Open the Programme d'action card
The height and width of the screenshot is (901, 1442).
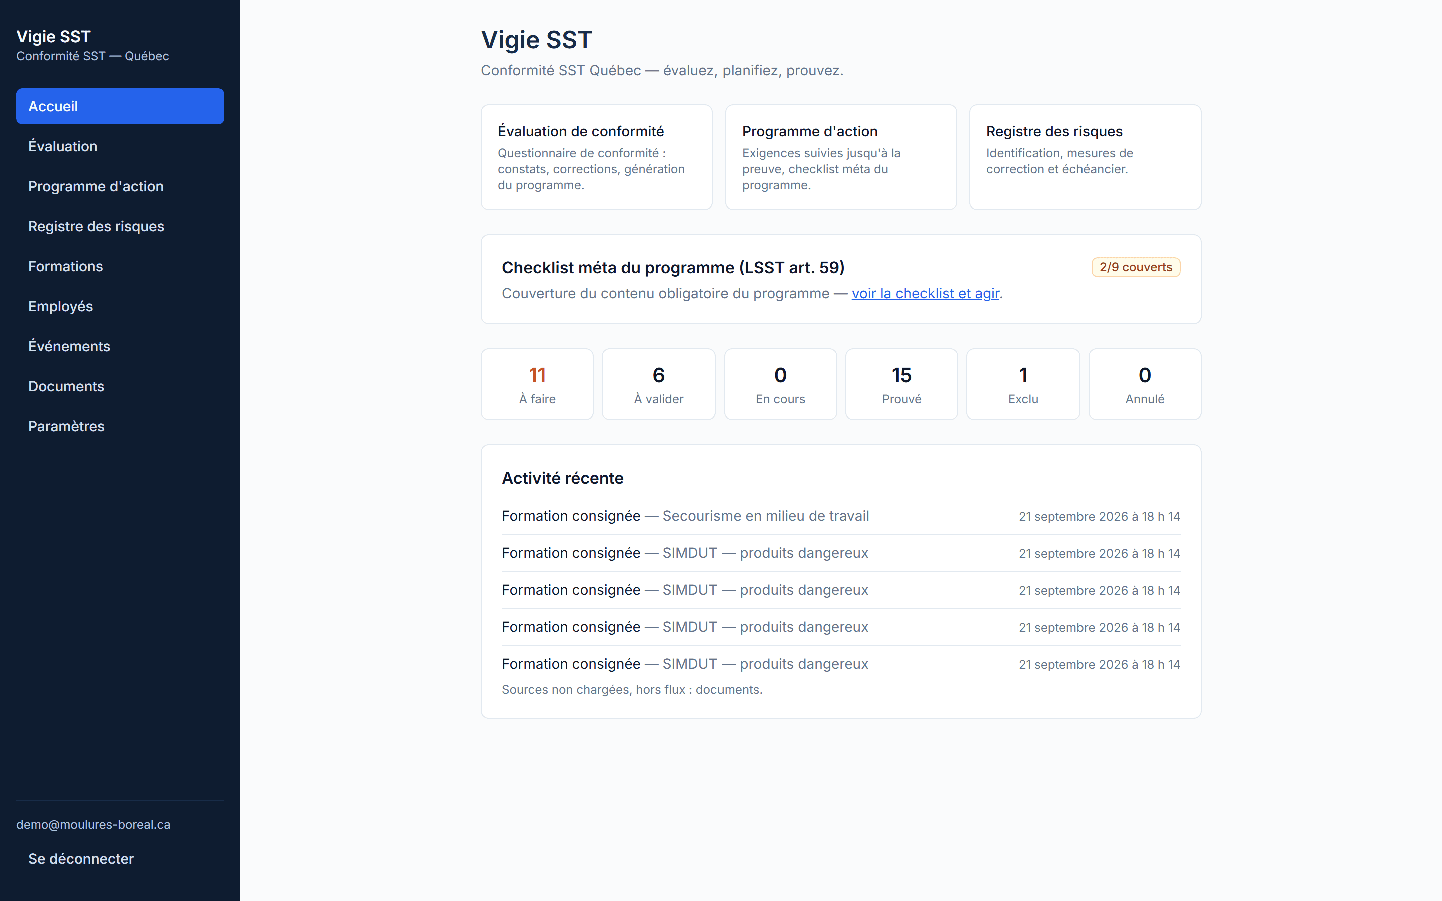pos(841,157)
